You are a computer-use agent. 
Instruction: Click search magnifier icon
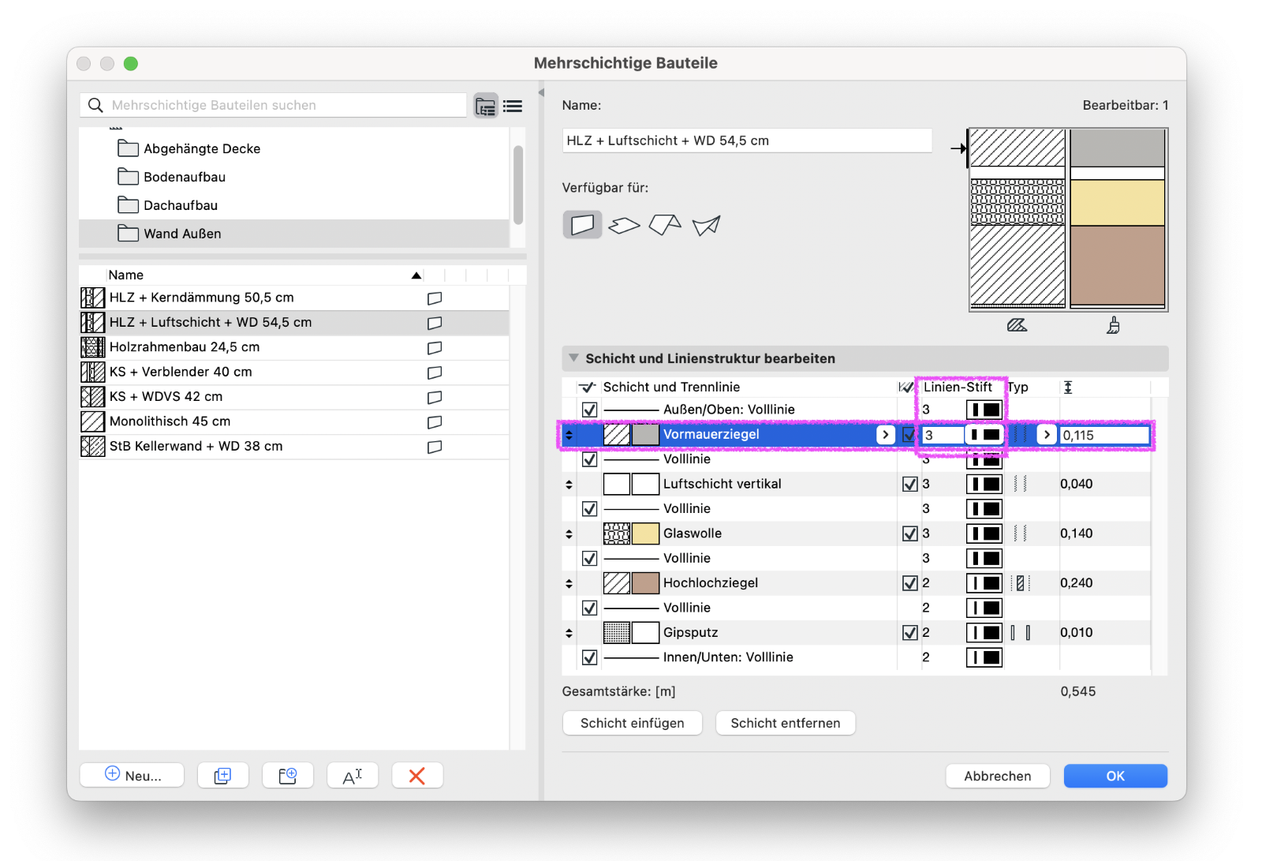click(x=95, y=105)
